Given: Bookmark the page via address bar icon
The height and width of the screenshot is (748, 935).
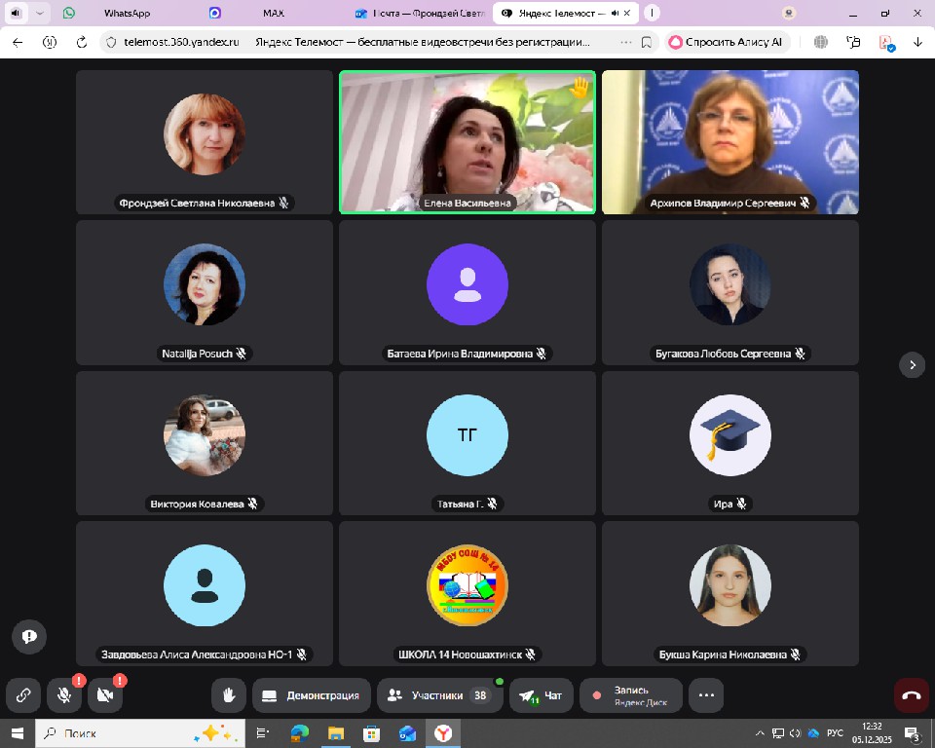Looking at the screenshot, I should (647, 42).
